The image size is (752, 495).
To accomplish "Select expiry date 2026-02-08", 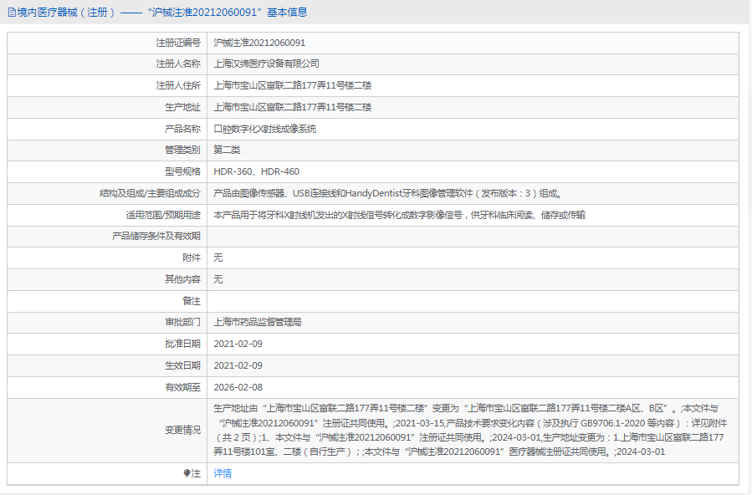I will [238, 386].
